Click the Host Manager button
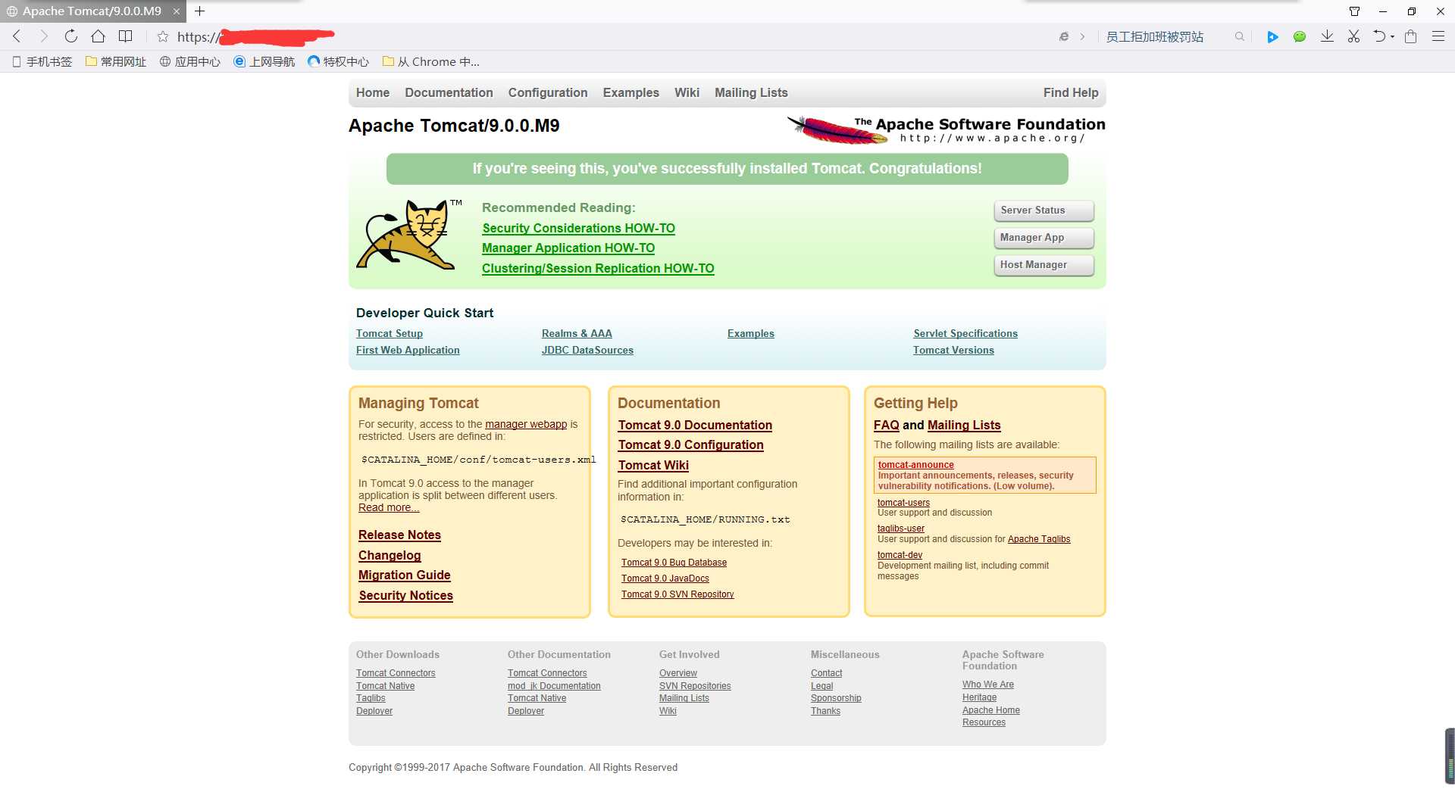Viewport: 1455px width, 789px height. point(1044,265)
